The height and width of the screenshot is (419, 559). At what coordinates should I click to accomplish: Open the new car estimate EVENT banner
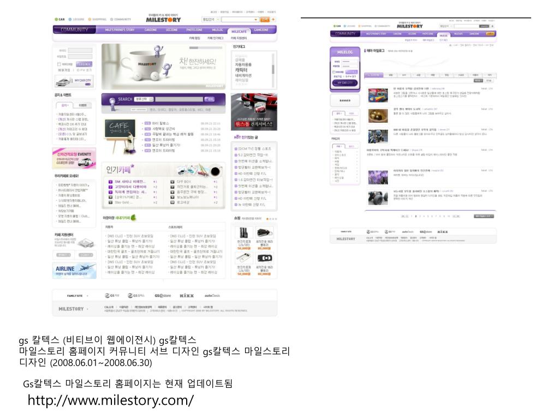point(74,158)
